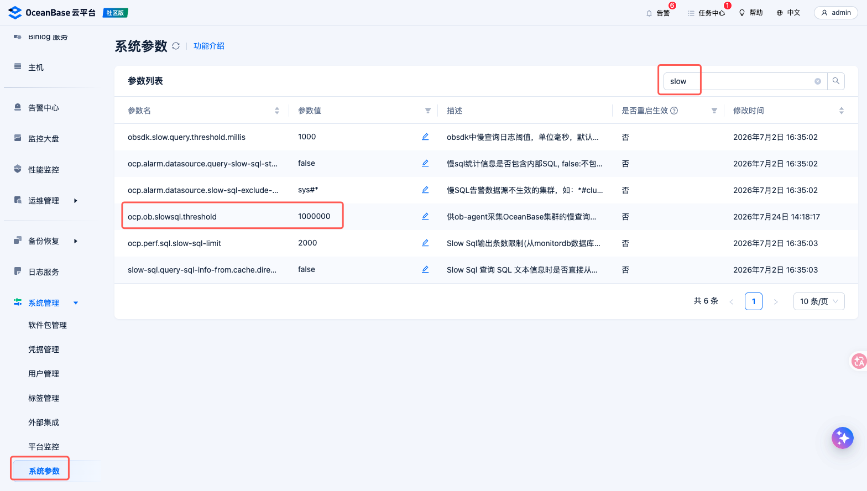This screenshot has height=491, width=867.
Task: Open the admin user dropdown
Action: pos(836,13)
